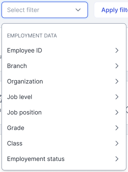Open the Select filter dropdown
128x172 pixels.
coord(44,10)
